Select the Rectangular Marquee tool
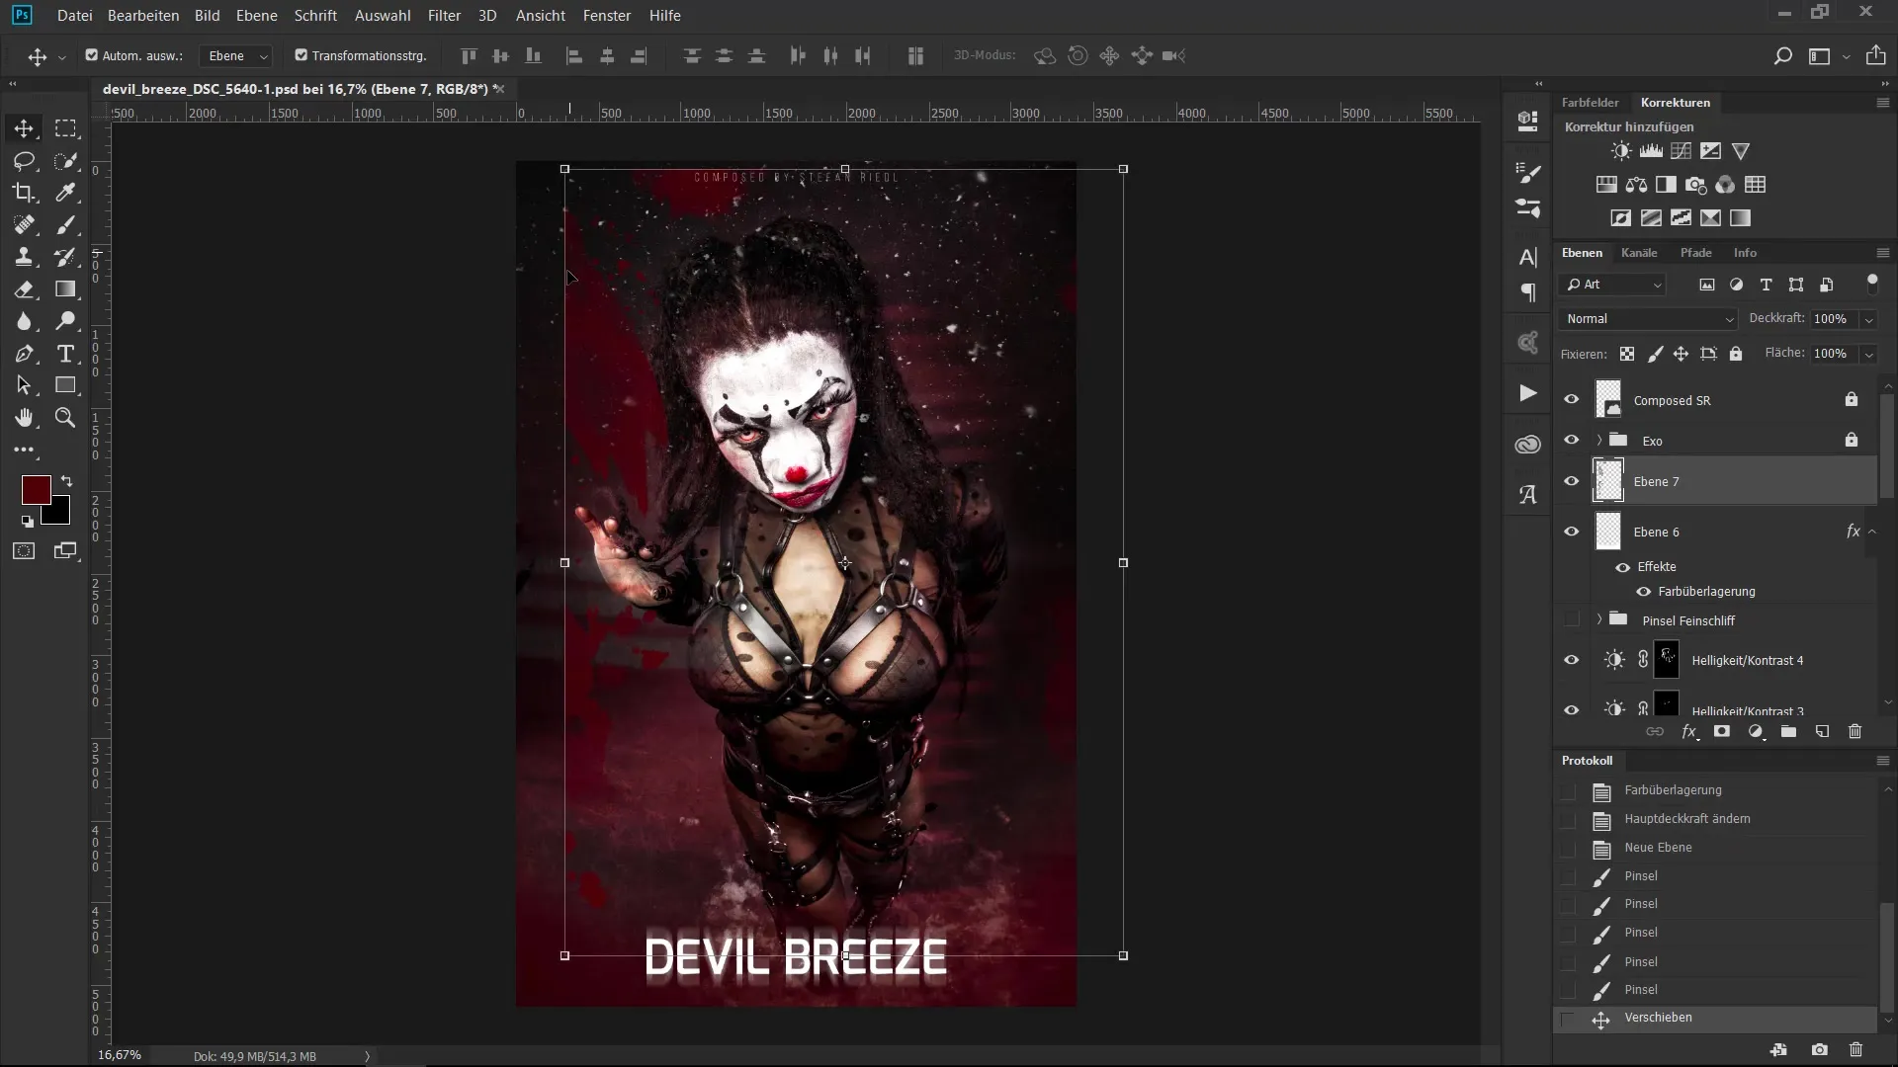The width and height of the screenshot is (1898, 1067). (65, 128)
